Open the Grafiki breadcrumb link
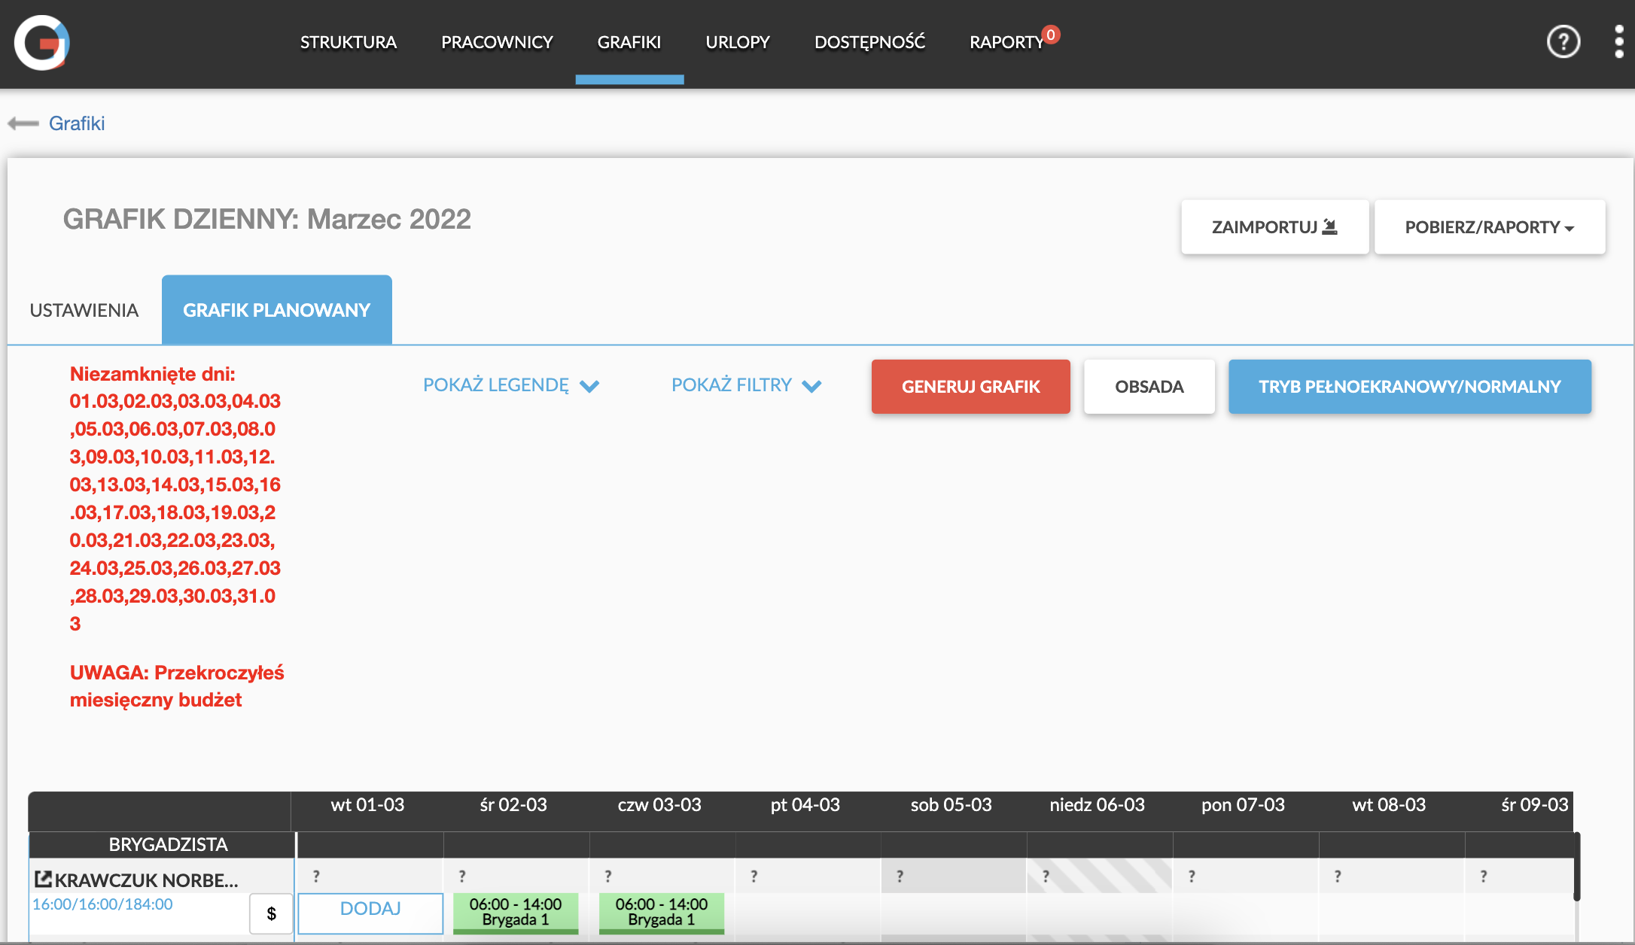The height and width of the screenshot is (945, 1635). coord(77,123)
